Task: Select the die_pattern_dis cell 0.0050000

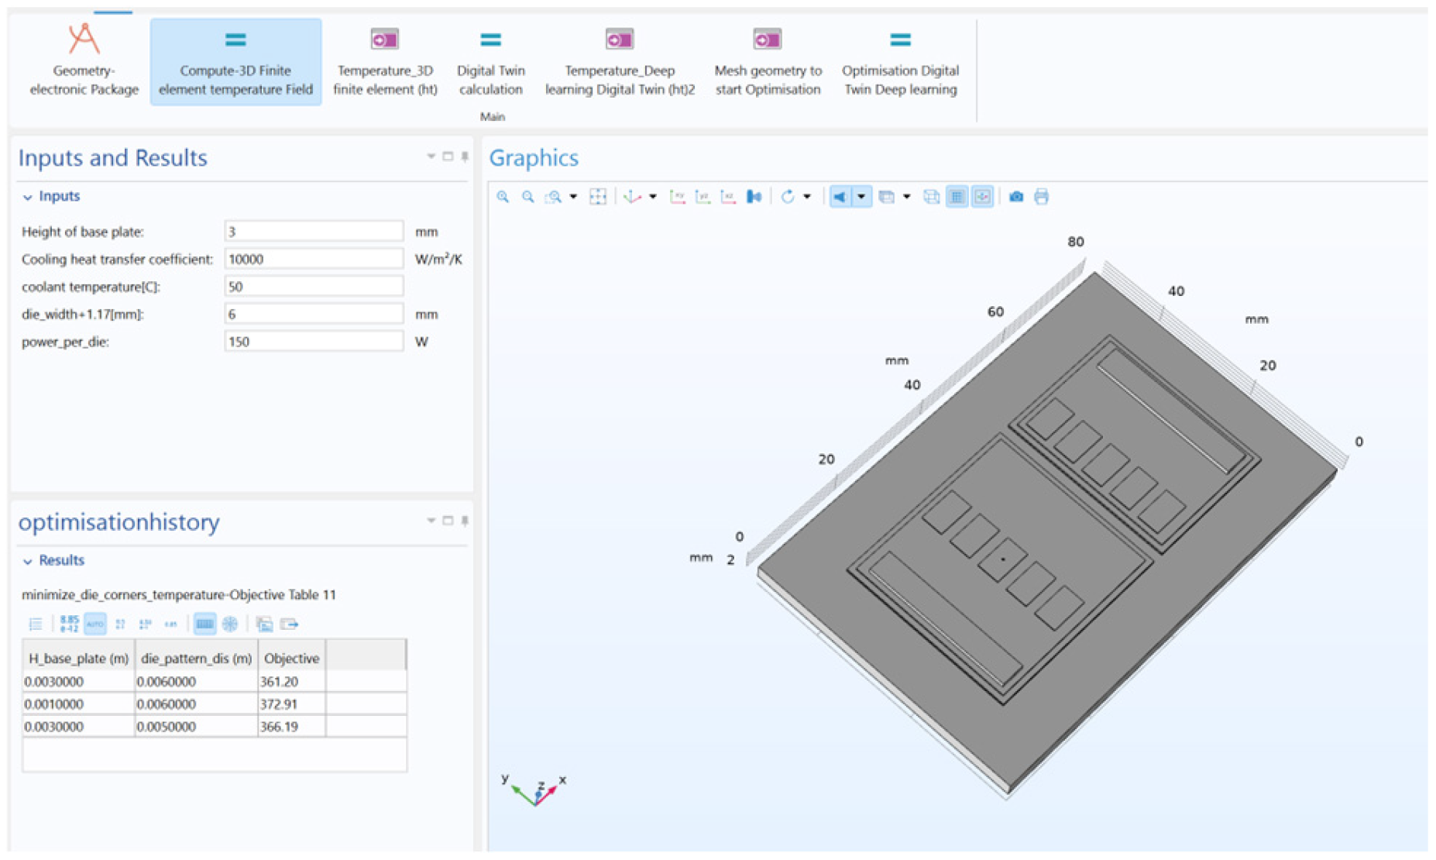Action: click(x=196, y=727)
